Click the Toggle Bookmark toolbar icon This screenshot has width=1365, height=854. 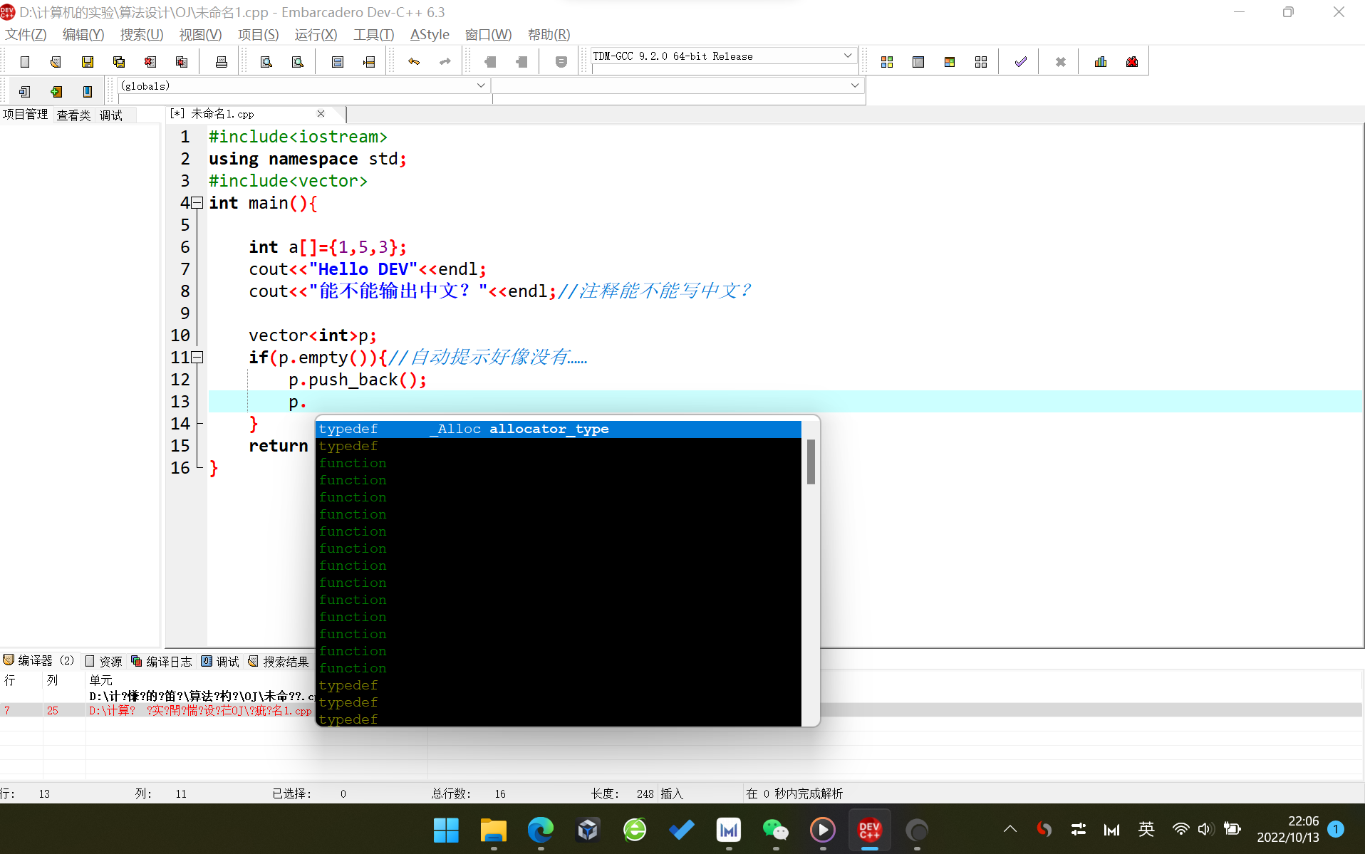(x=56, y=91)
